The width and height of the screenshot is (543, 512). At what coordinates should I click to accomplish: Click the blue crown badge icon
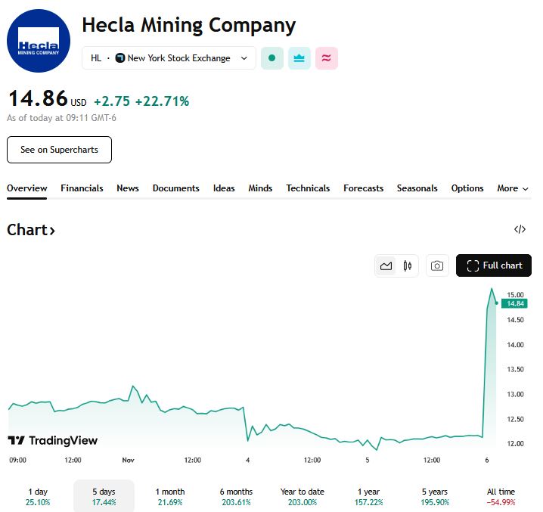click(299, 58)
